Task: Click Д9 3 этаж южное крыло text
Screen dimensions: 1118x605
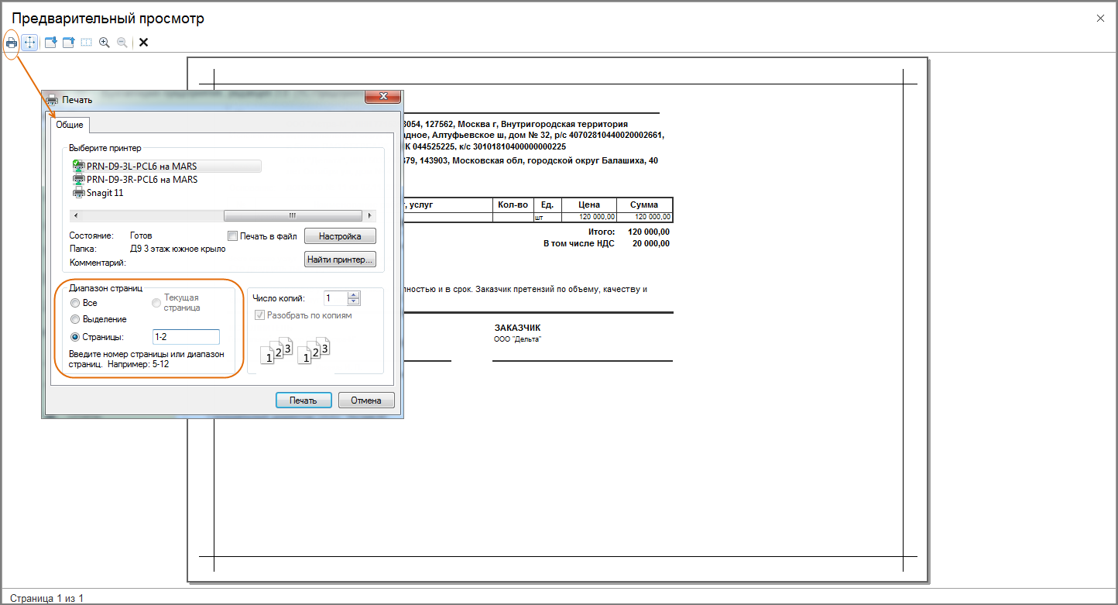Action: coord(177,249)
